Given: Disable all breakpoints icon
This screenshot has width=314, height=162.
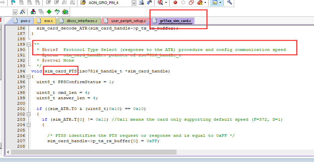Looking at the screenshot, I should click(x=191, y=2).
